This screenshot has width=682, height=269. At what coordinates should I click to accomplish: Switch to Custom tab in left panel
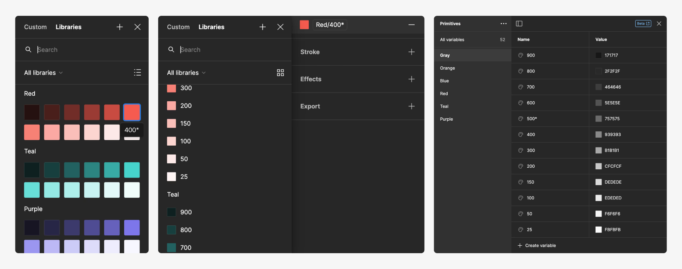coord(35,27)
